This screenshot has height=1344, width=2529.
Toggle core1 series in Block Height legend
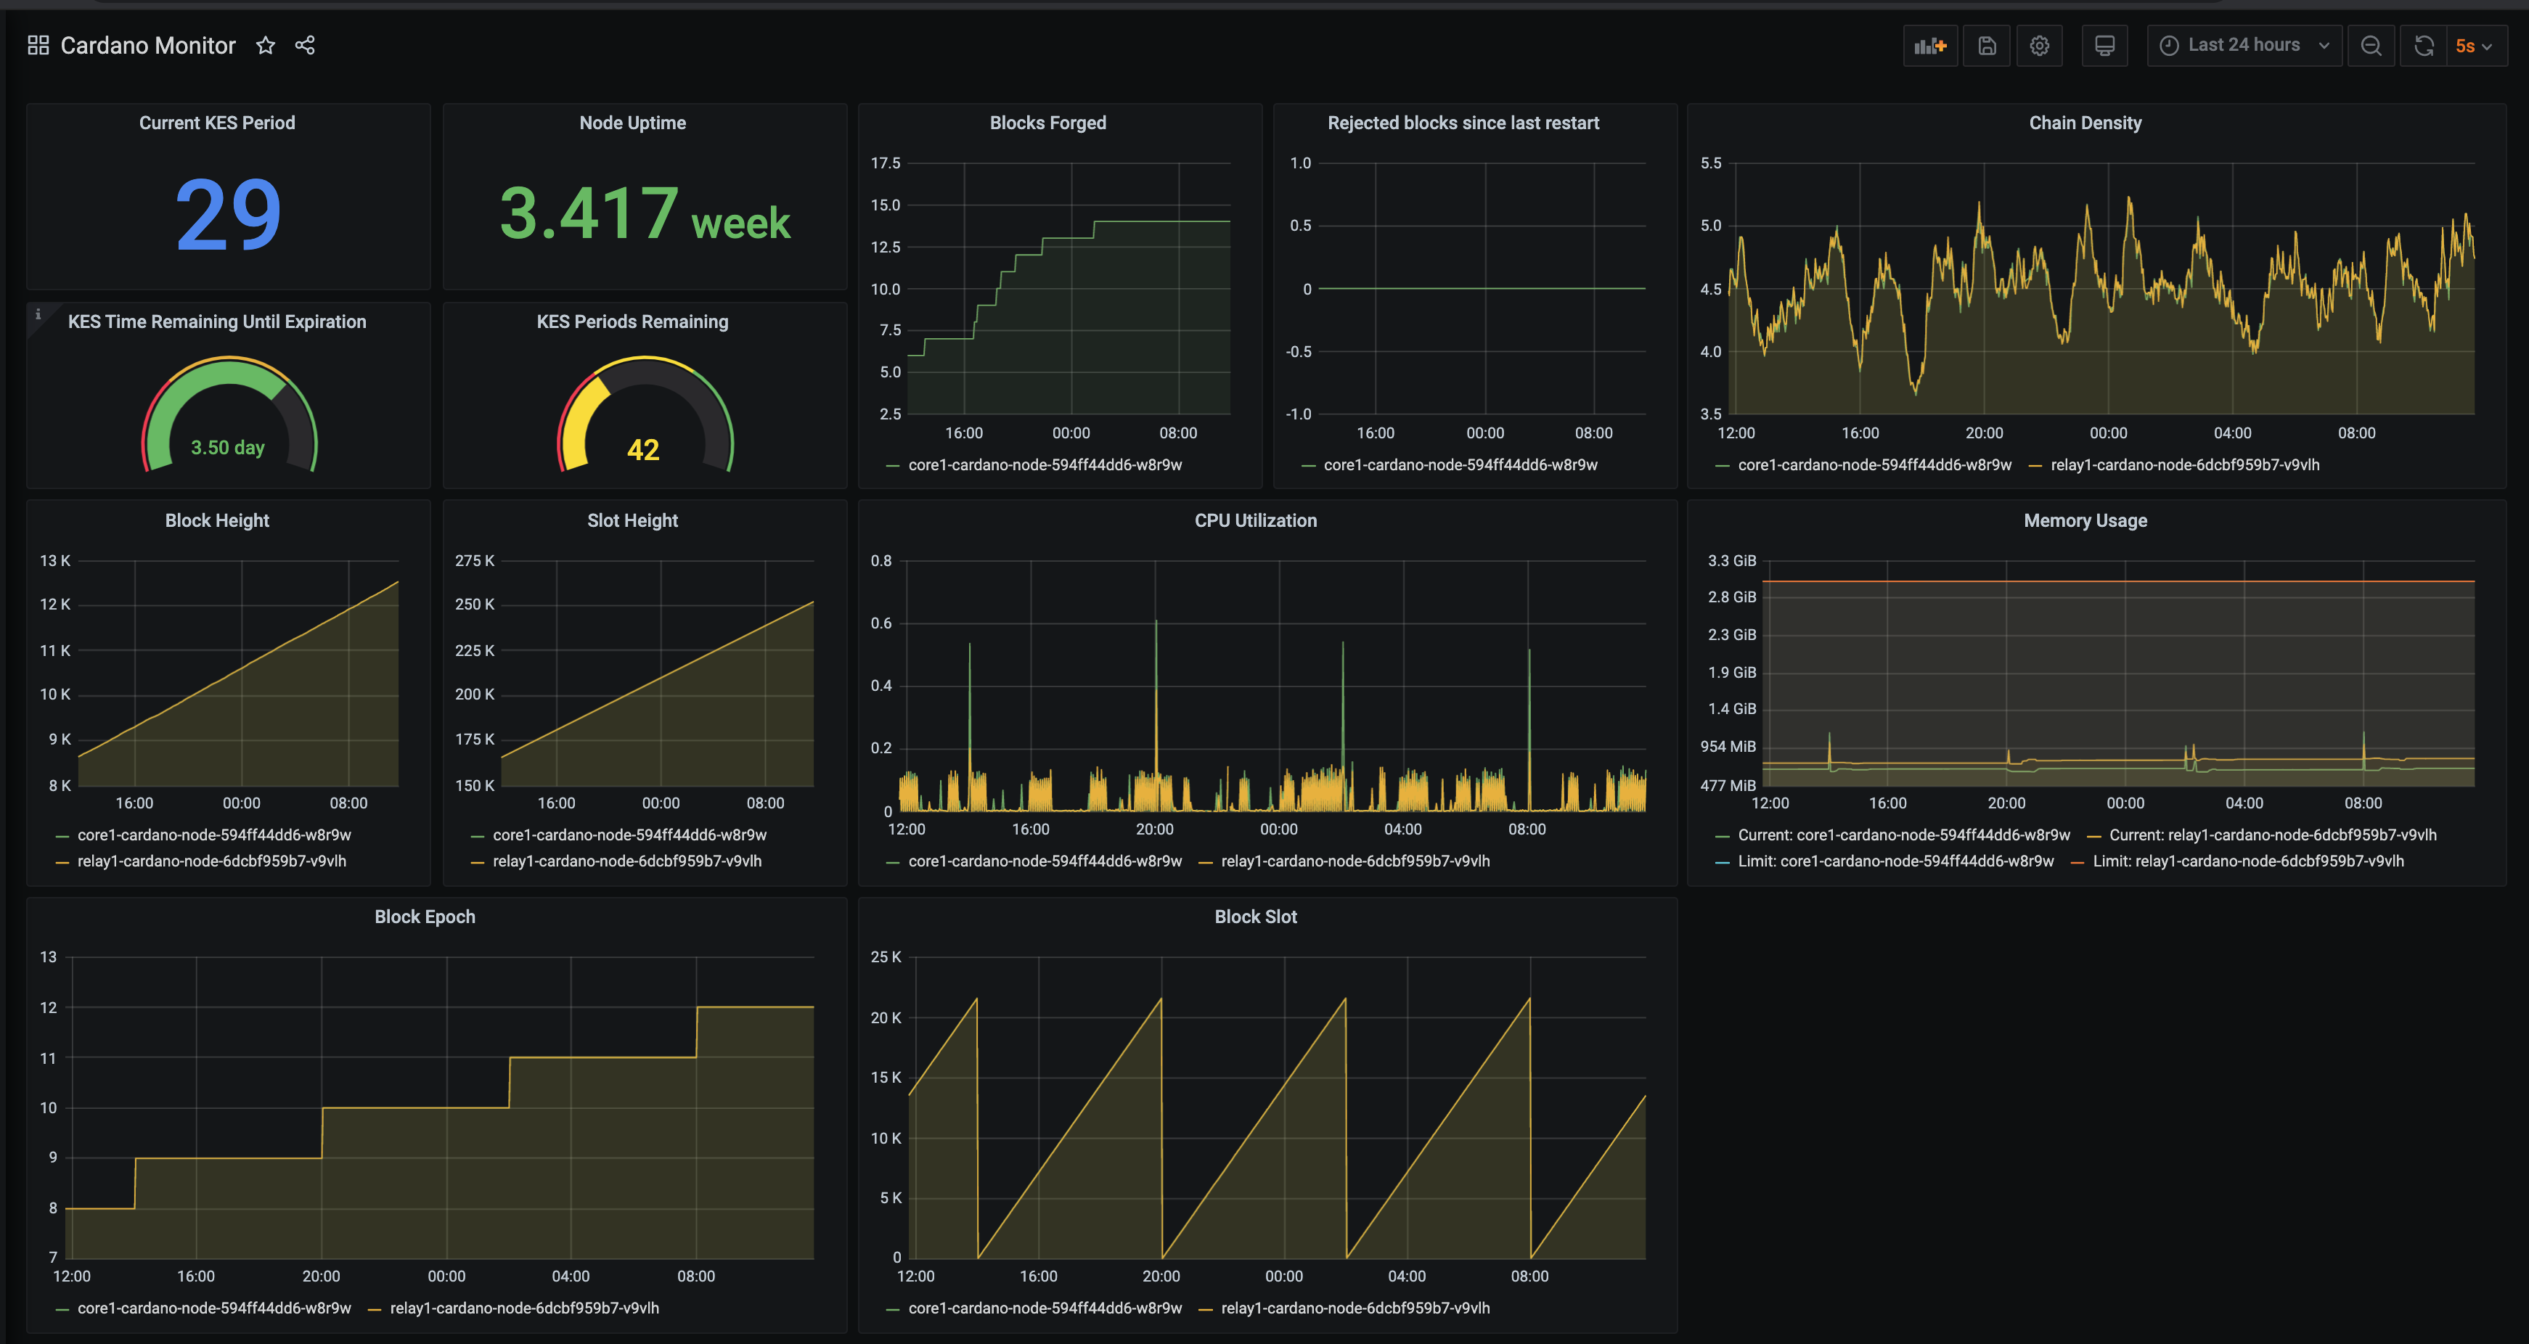point(214,835)
